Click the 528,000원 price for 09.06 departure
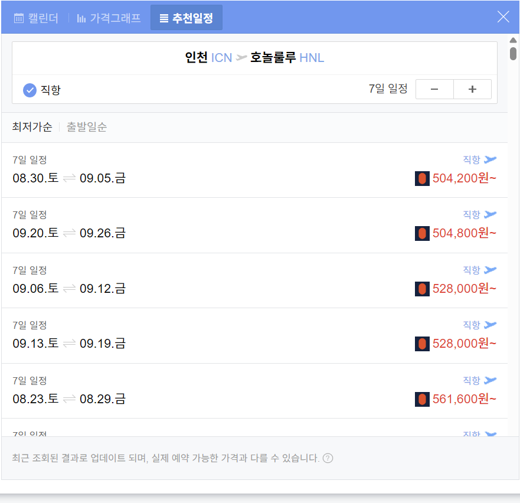The height and width of the screenshot is (503, 520). [x=465, y=289]
